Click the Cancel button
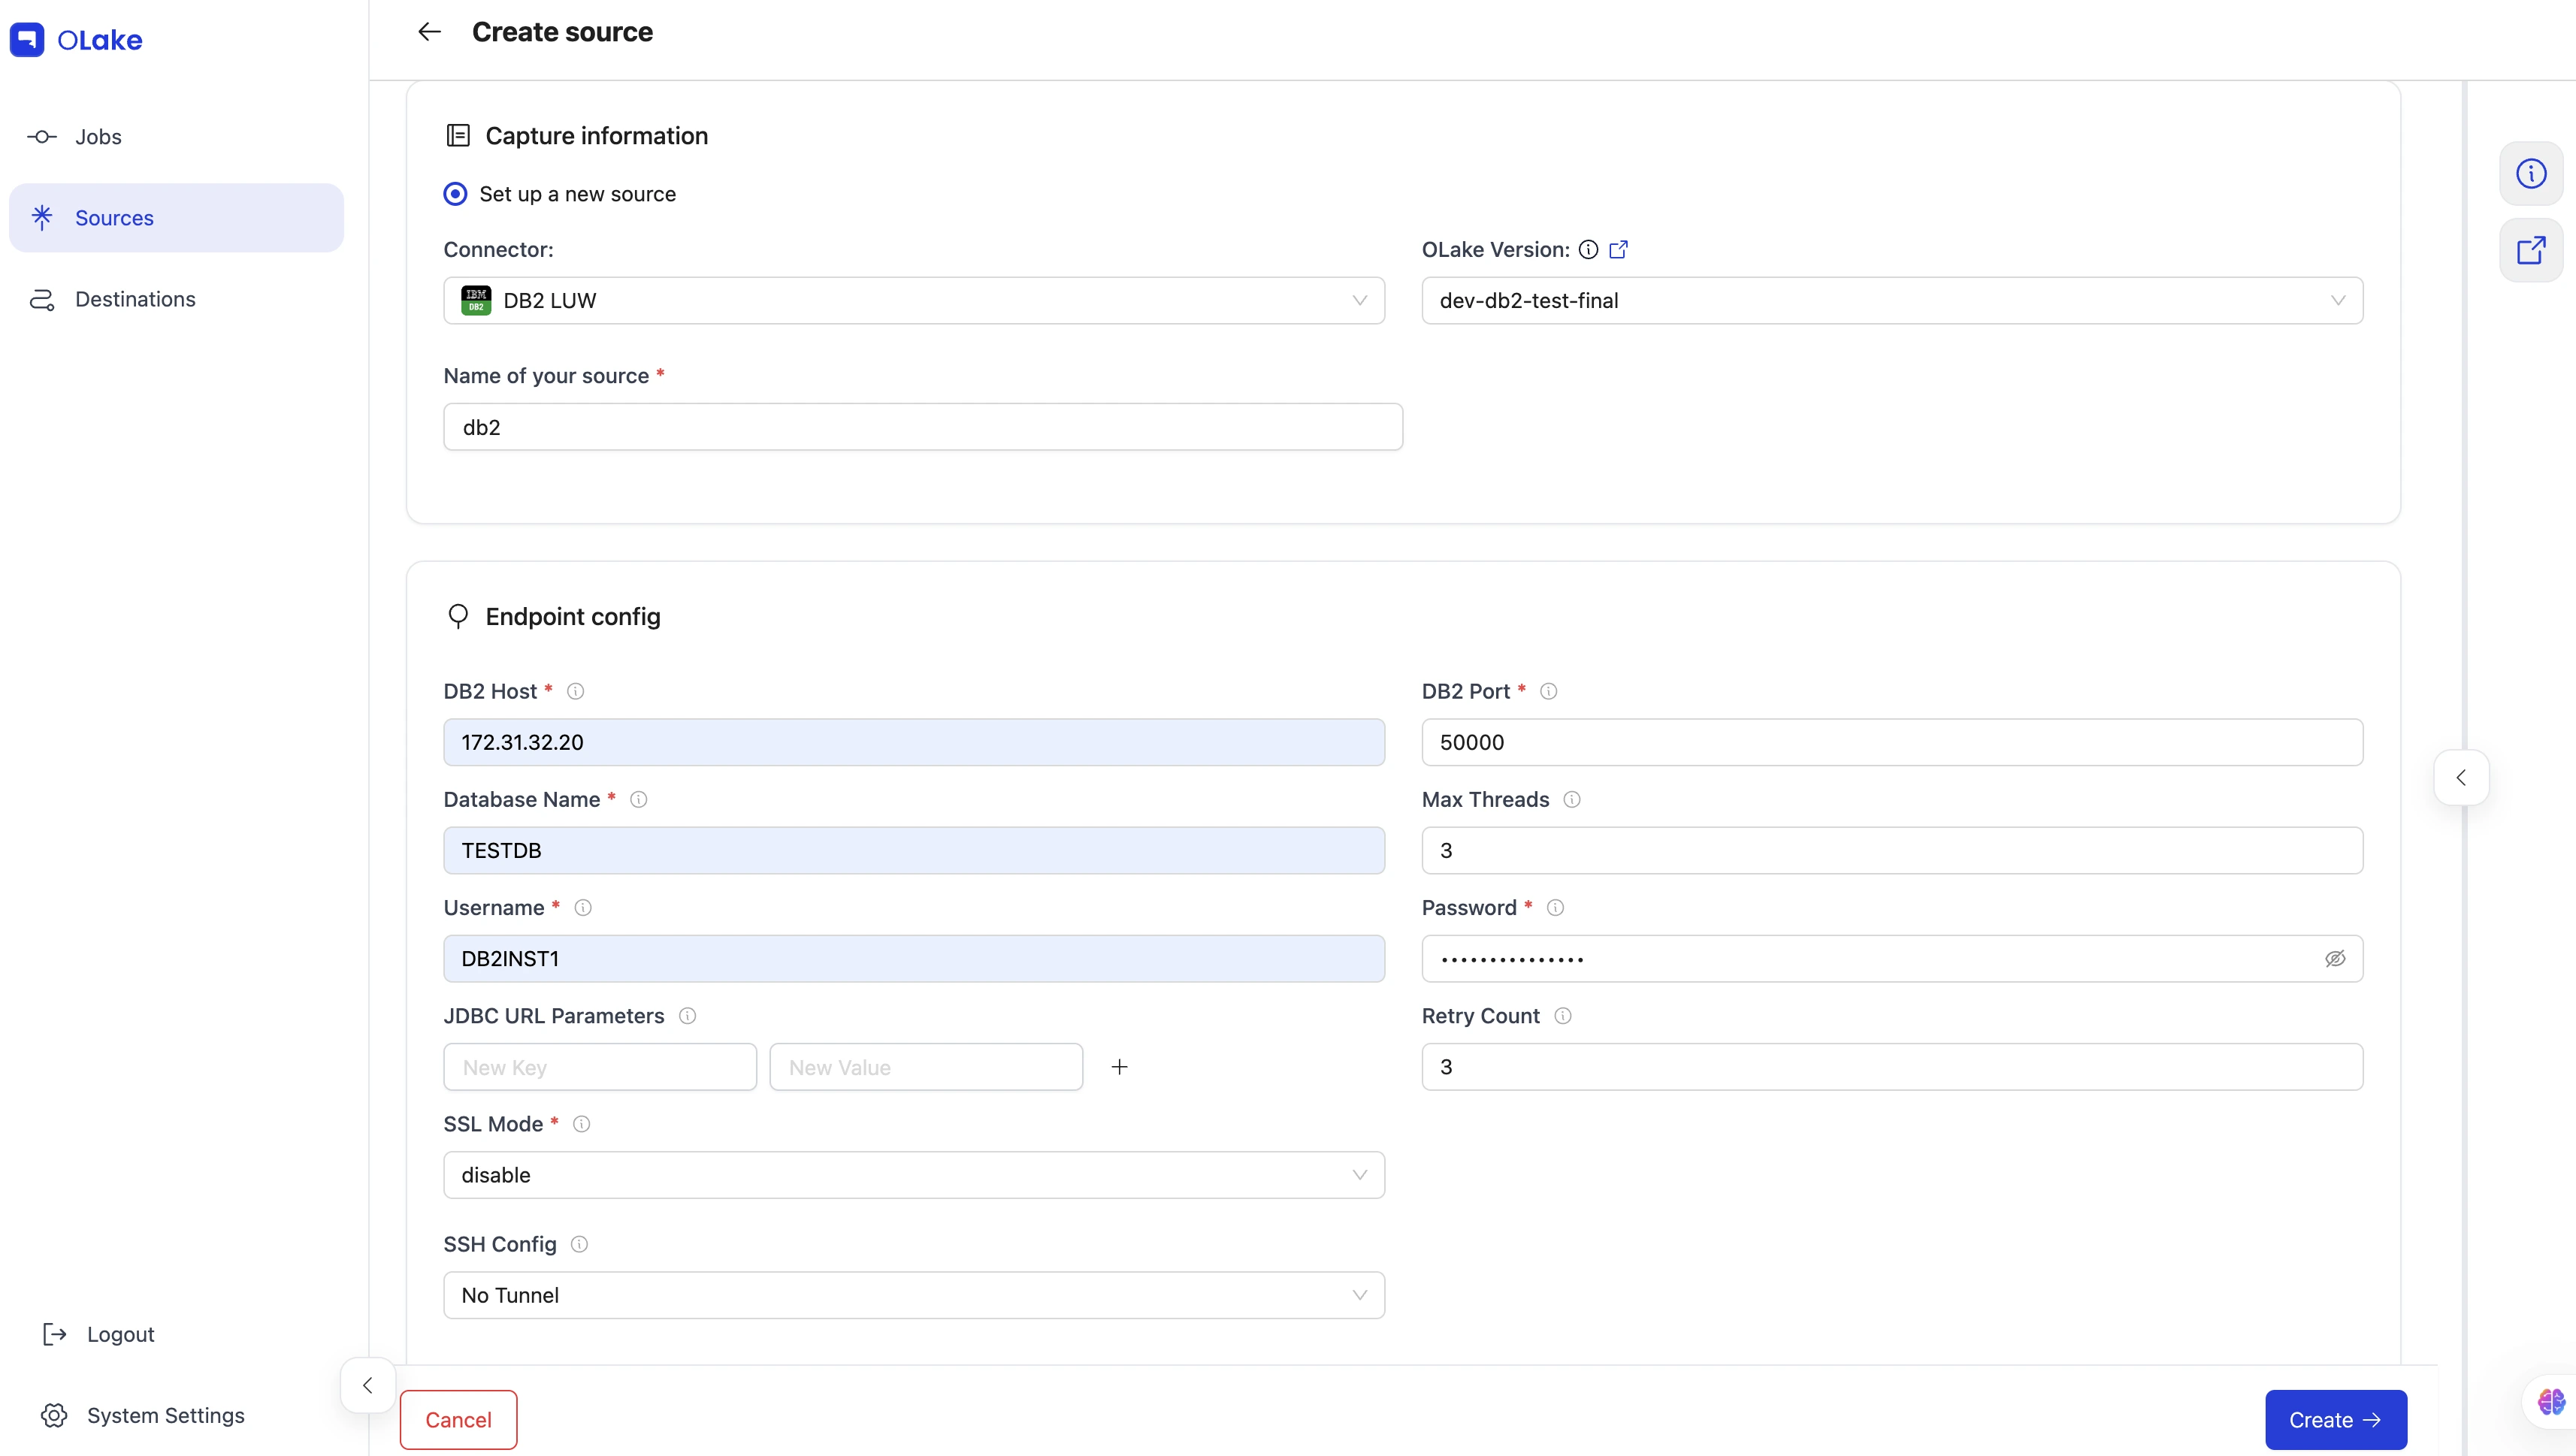 coord(459,1419)
